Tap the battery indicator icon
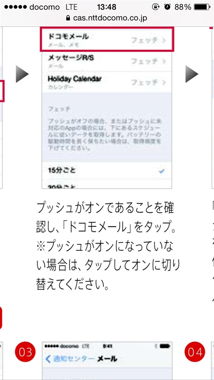214x380 pixels. (x=202, y=7)
